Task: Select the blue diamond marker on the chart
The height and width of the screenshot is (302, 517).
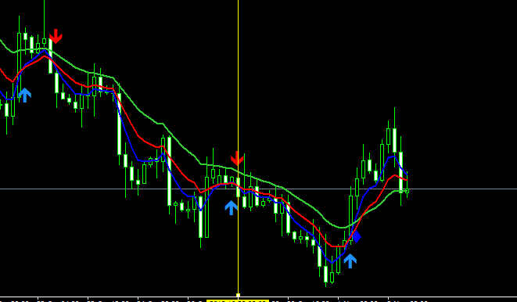Action: pos(356,236)
